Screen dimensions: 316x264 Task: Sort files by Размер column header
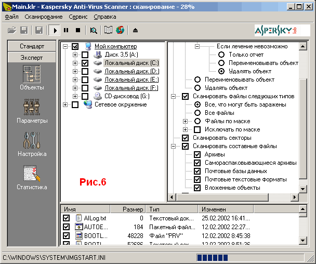coord(128,209)
